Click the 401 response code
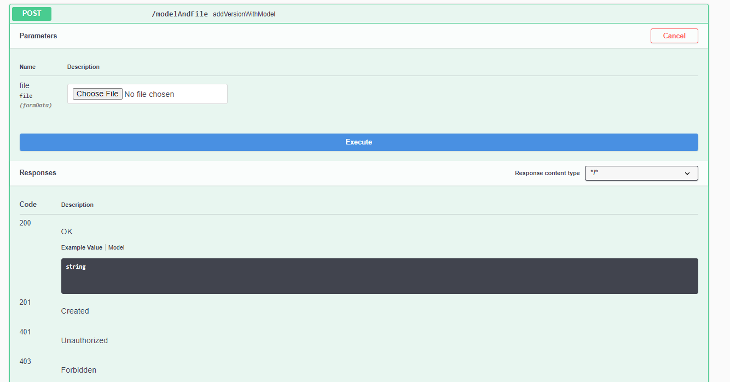The width and height of the screenshot is (730, 382). 25,332
